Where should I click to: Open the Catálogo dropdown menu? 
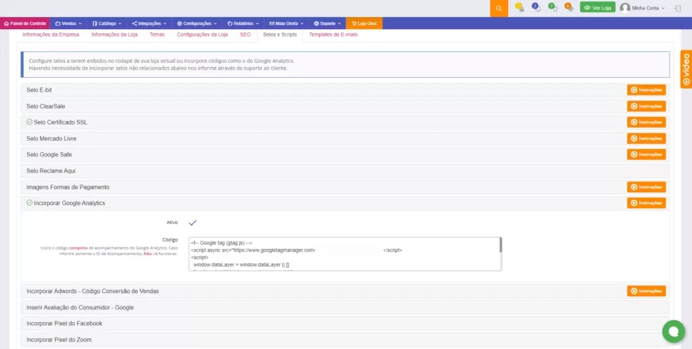tap(107, 24)
